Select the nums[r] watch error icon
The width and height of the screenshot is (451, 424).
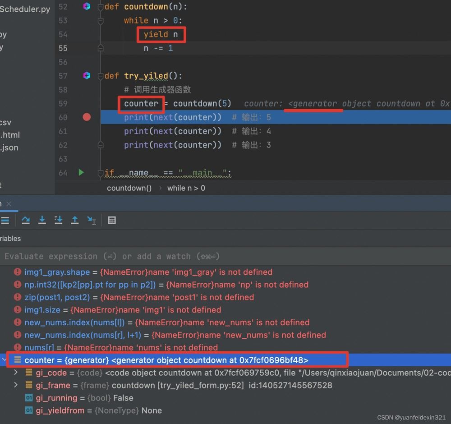18,347
